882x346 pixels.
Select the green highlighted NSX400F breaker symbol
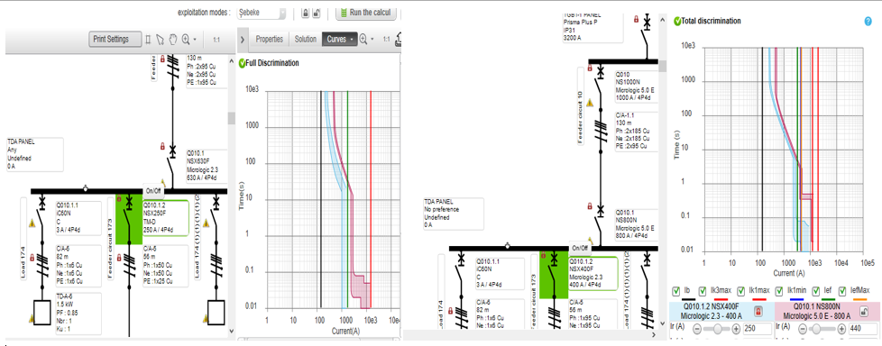tap(554, 274)
